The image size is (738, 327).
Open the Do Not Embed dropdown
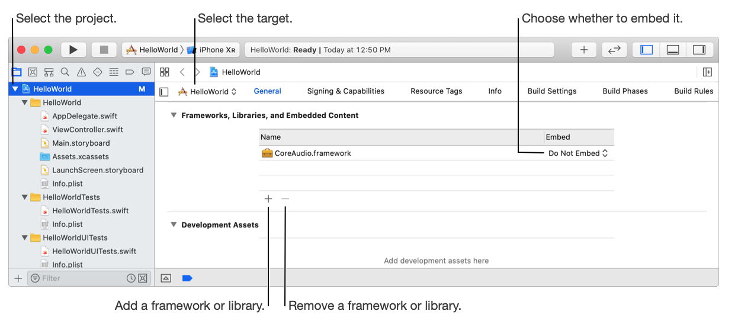(578, 153)
